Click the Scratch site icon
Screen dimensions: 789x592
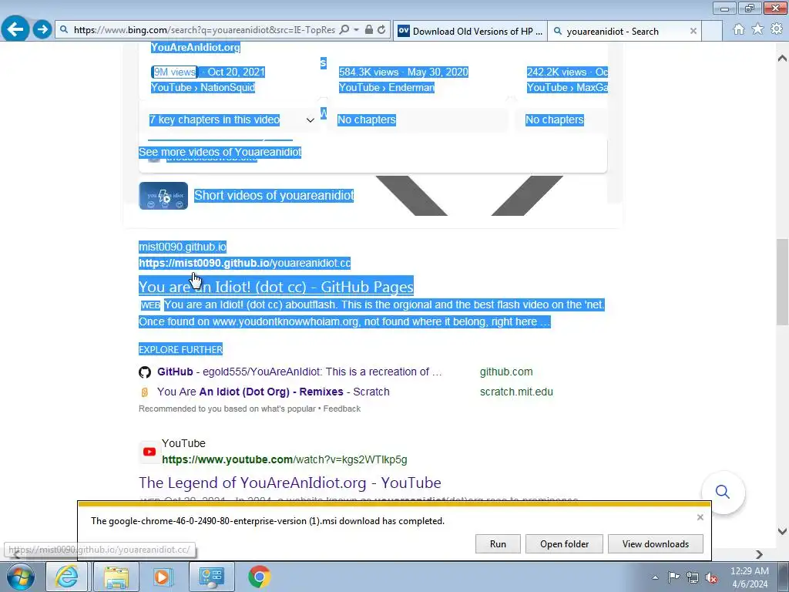pyautogui.click(x=145, y=392)
